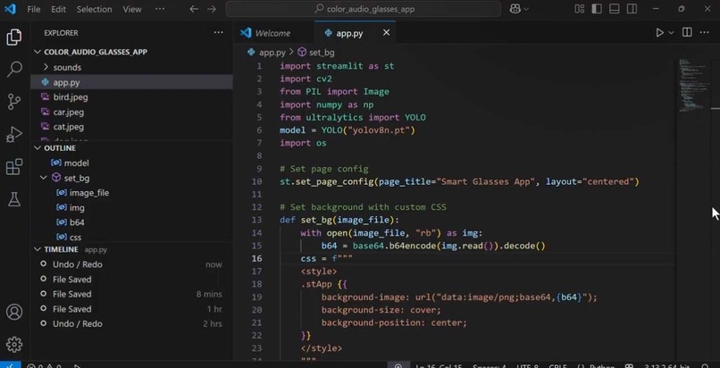The height and width of the screenshot is (368, 720).
Task: Open the Extensions view
Action: [14, 166]
